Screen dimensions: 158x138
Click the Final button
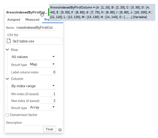pos(49,129)
